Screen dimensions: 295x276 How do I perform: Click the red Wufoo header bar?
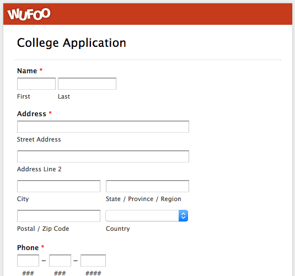point(148,14)
